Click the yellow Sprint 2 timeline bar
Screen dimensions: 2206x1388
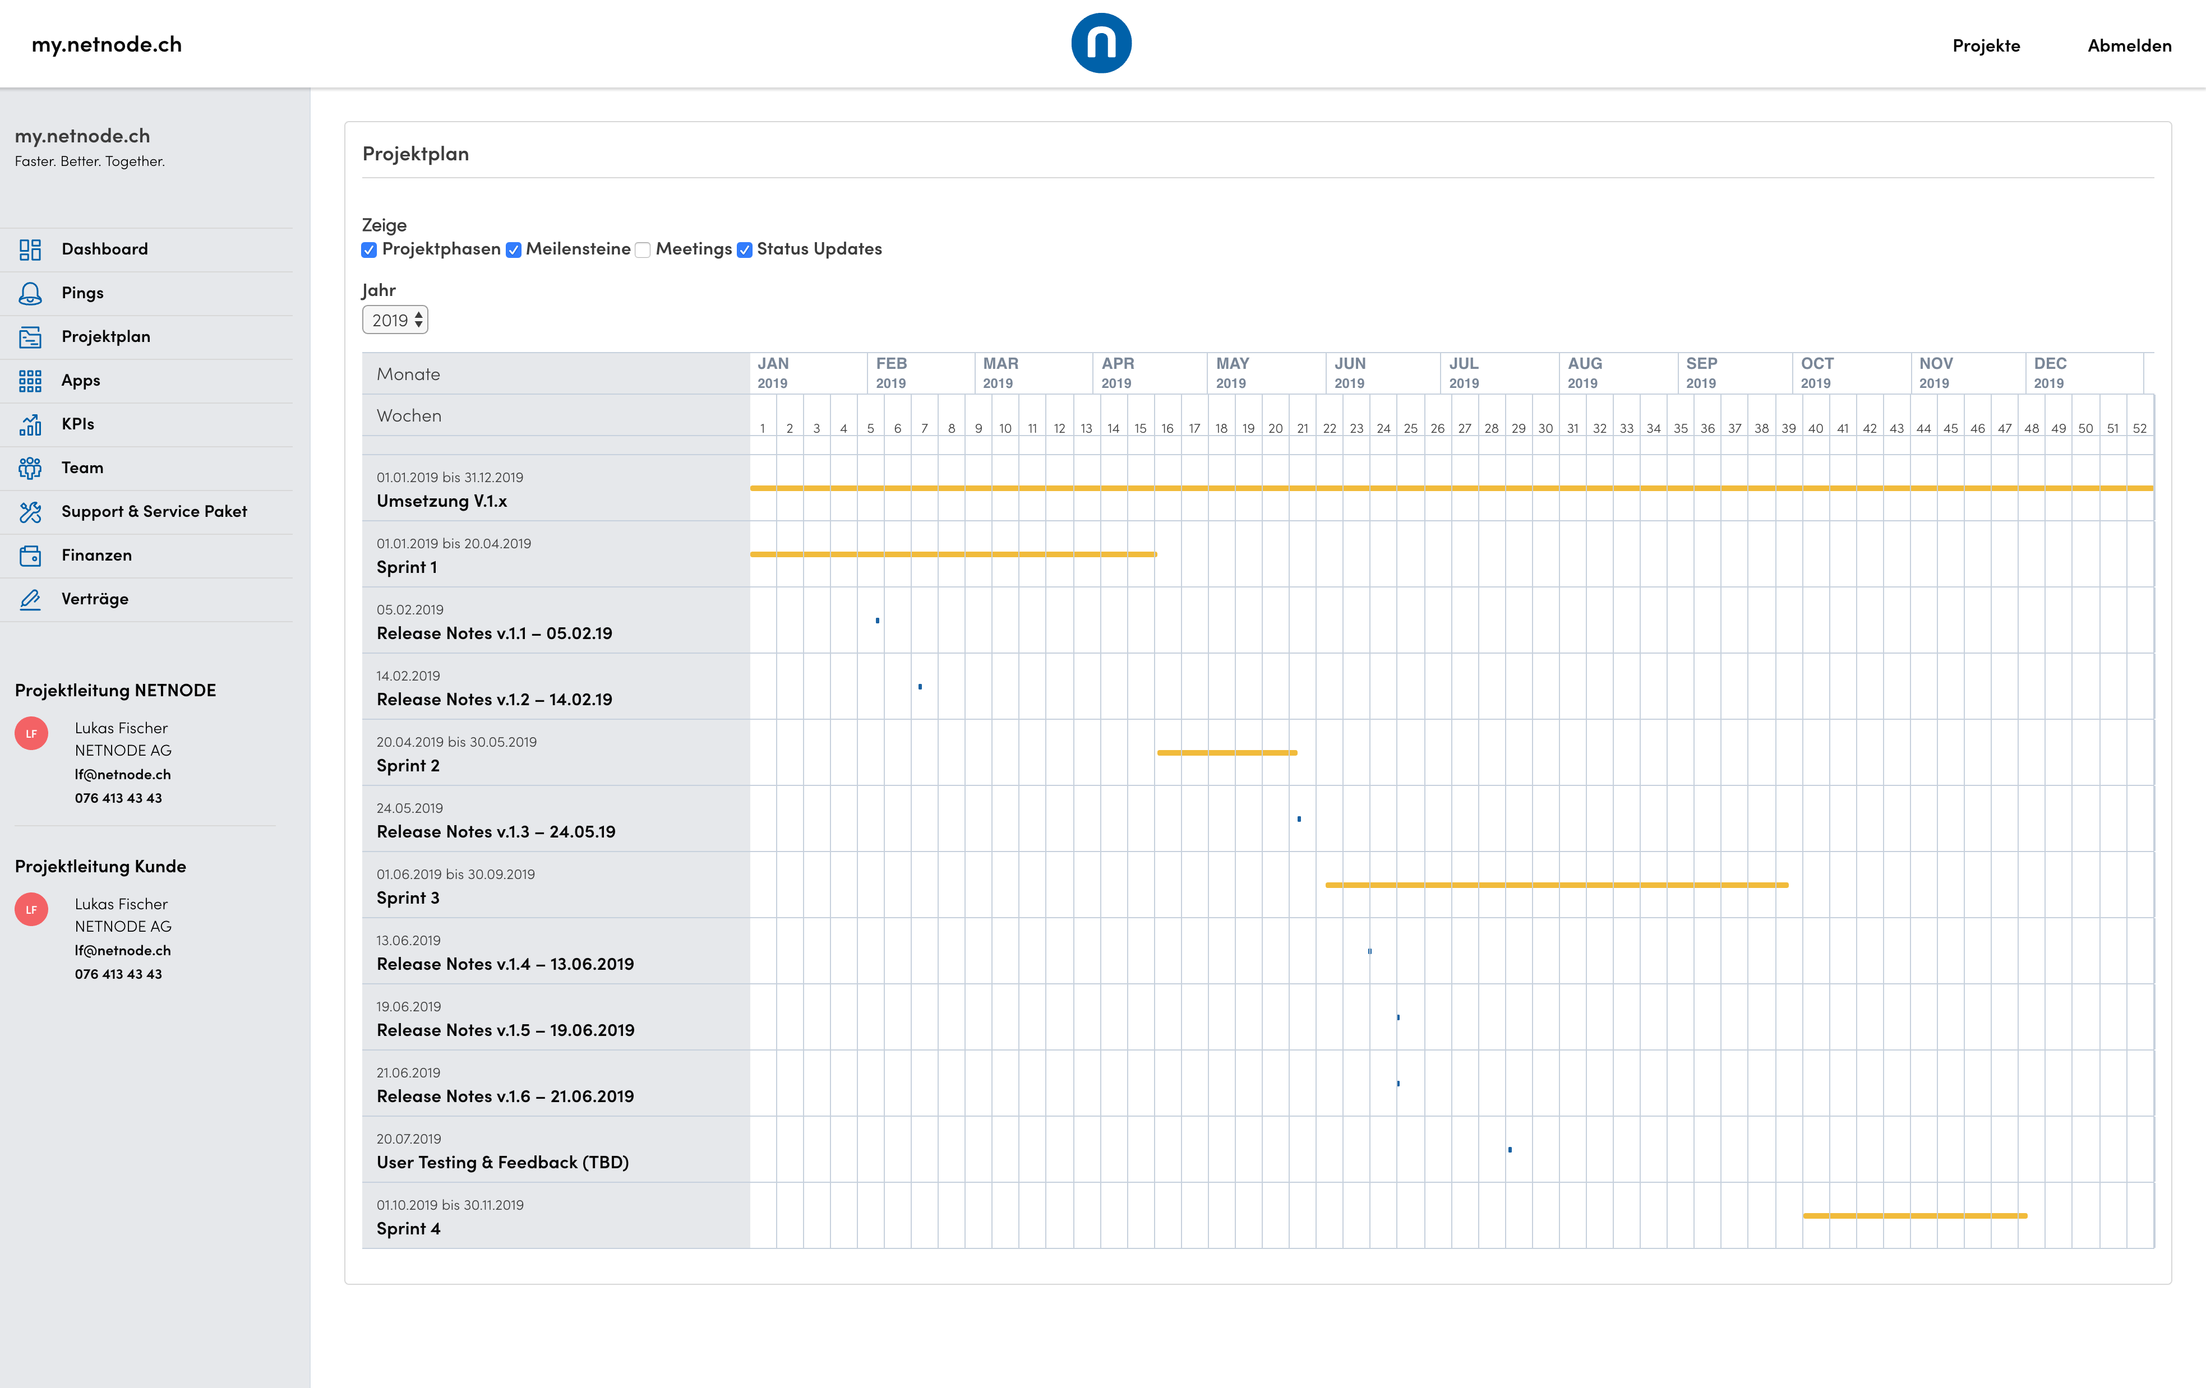point(1227,753)
